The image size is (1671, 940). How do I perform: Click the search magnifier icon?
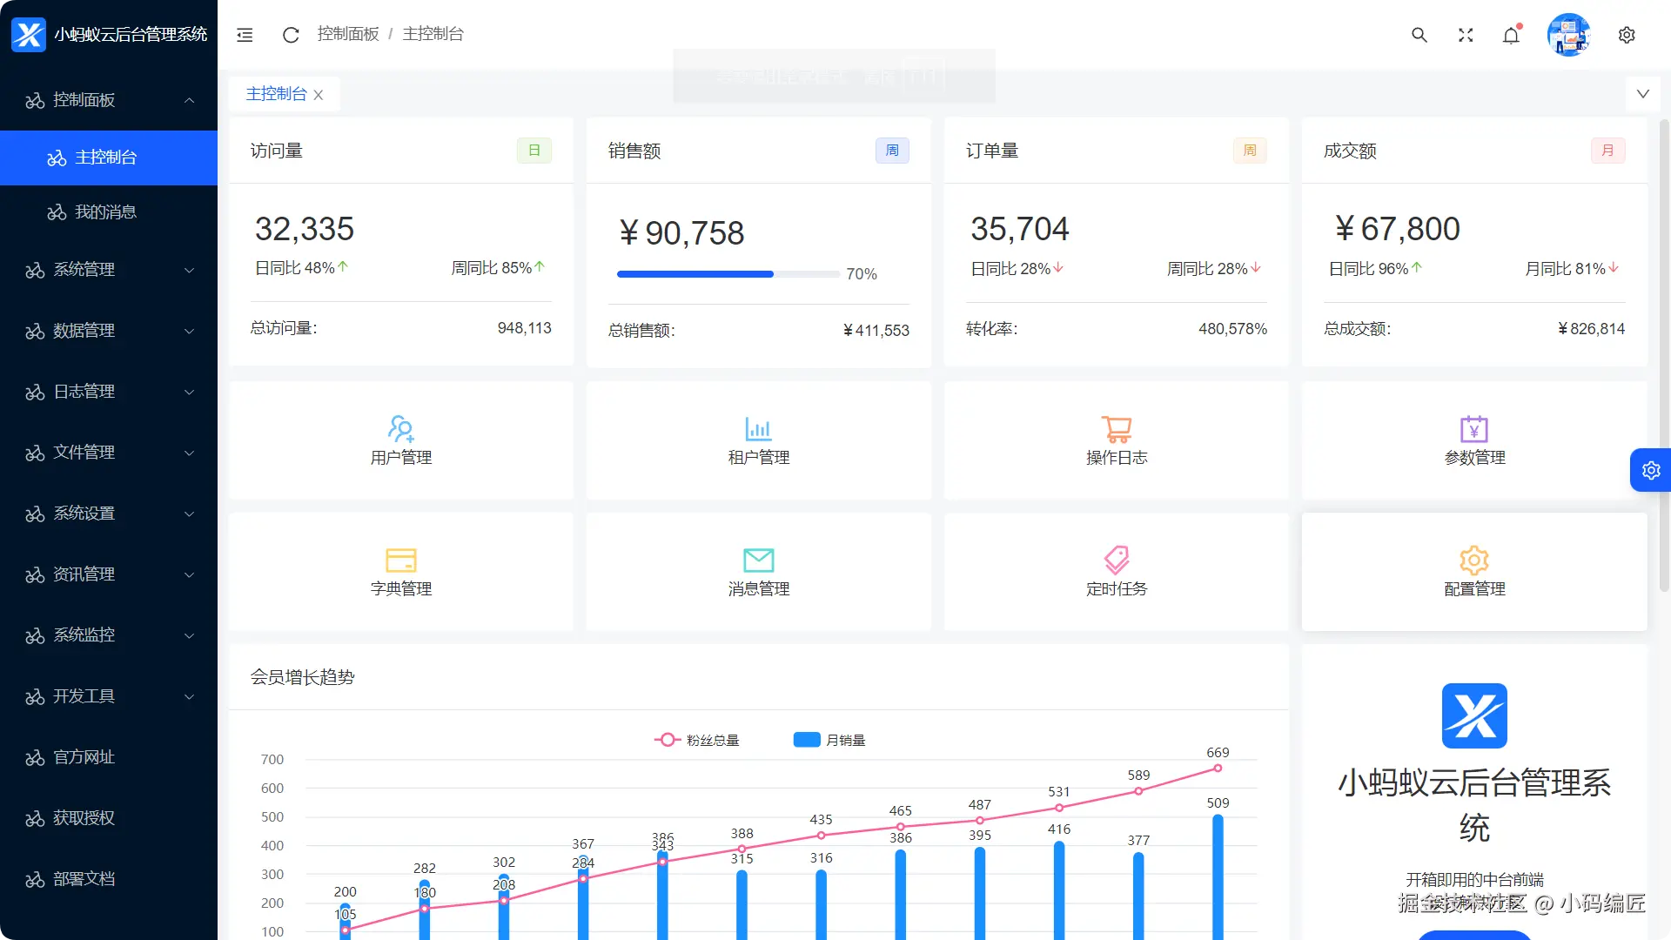(1419, 35)
